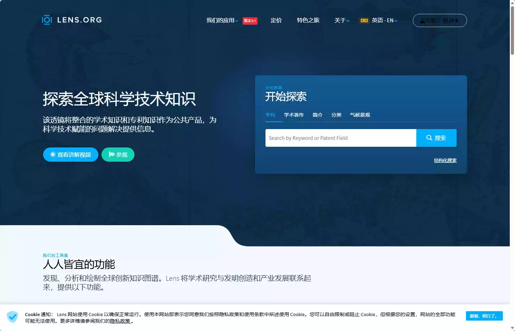
Task: Open the 隐私政策 link in the cookie notice
Action: tap(121, 321)
